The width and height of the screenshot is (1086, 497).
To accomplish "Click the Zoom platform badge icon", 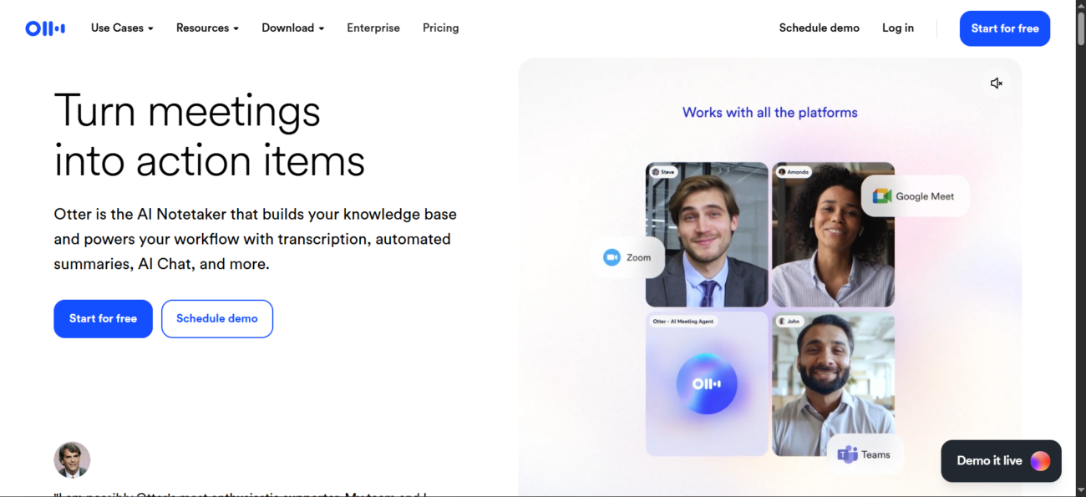I will [612, 257].
